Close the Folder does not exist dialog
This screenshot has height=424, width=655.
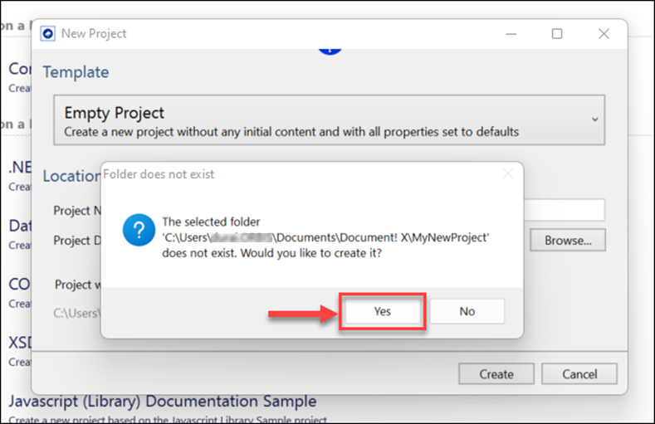pyautogui.click(x=507, y=174)
